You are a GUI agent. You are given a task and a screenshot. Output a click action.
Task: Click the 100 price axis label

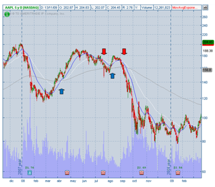pyautogui.click(x=205, y=118)
